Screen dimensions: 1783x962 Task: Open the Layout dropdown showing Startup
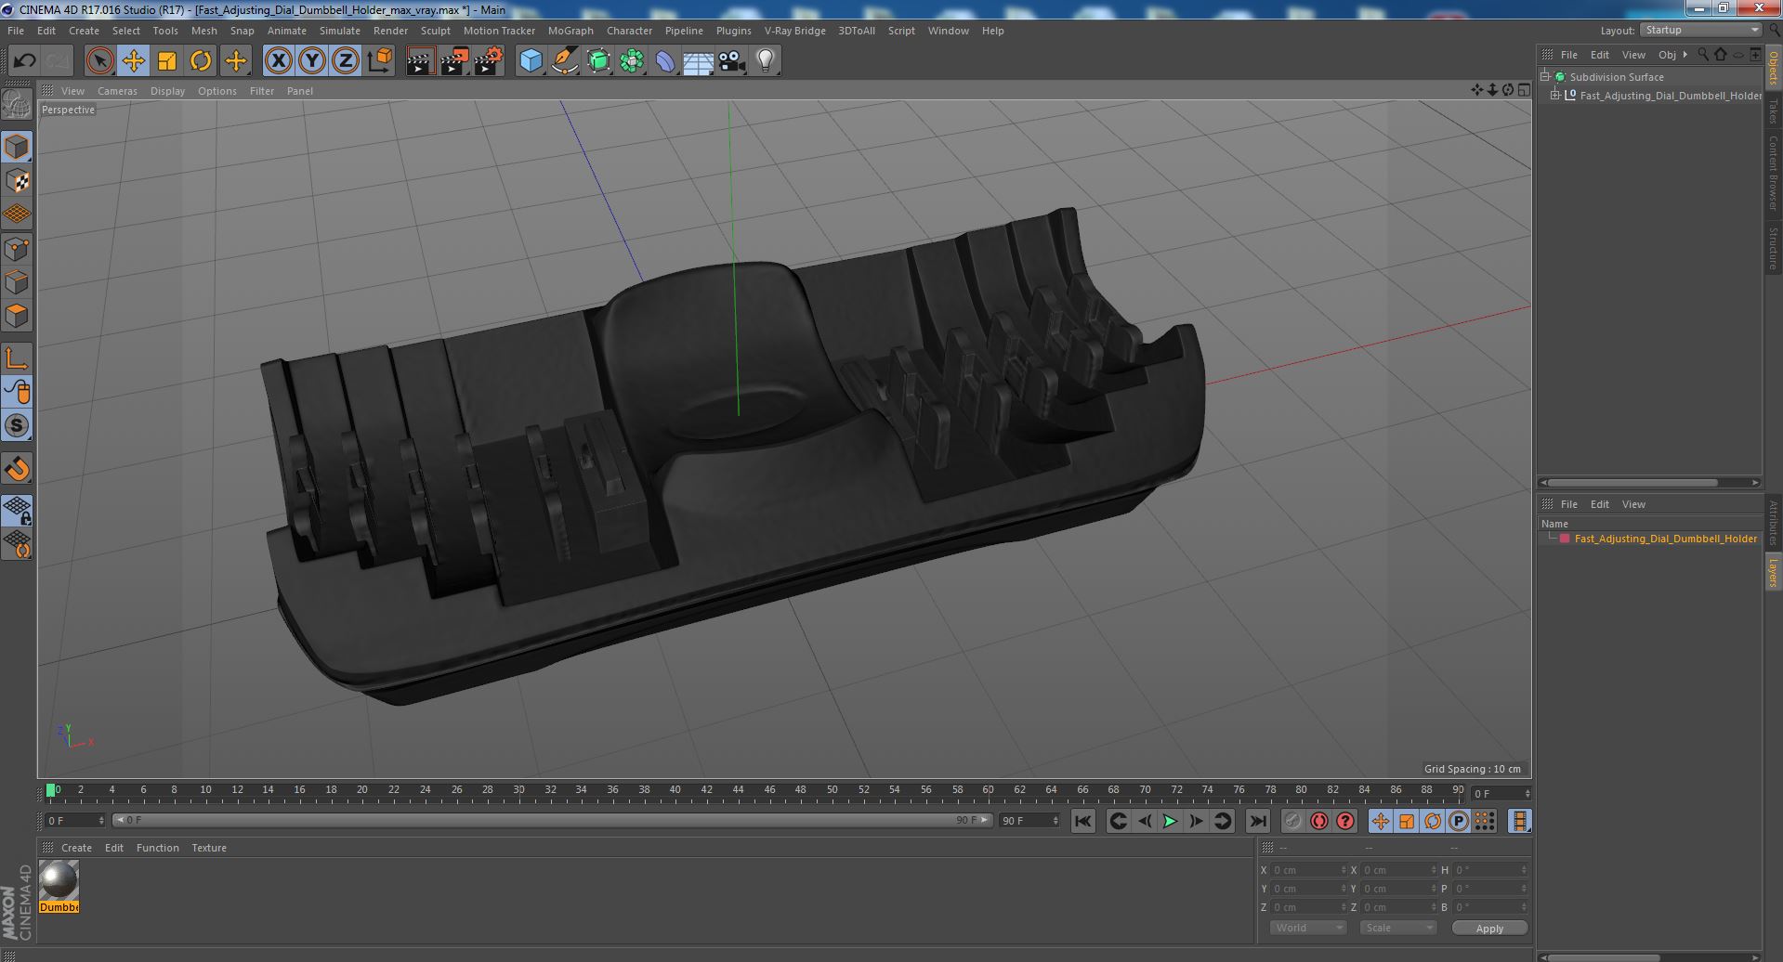(x=1700, y=30)
